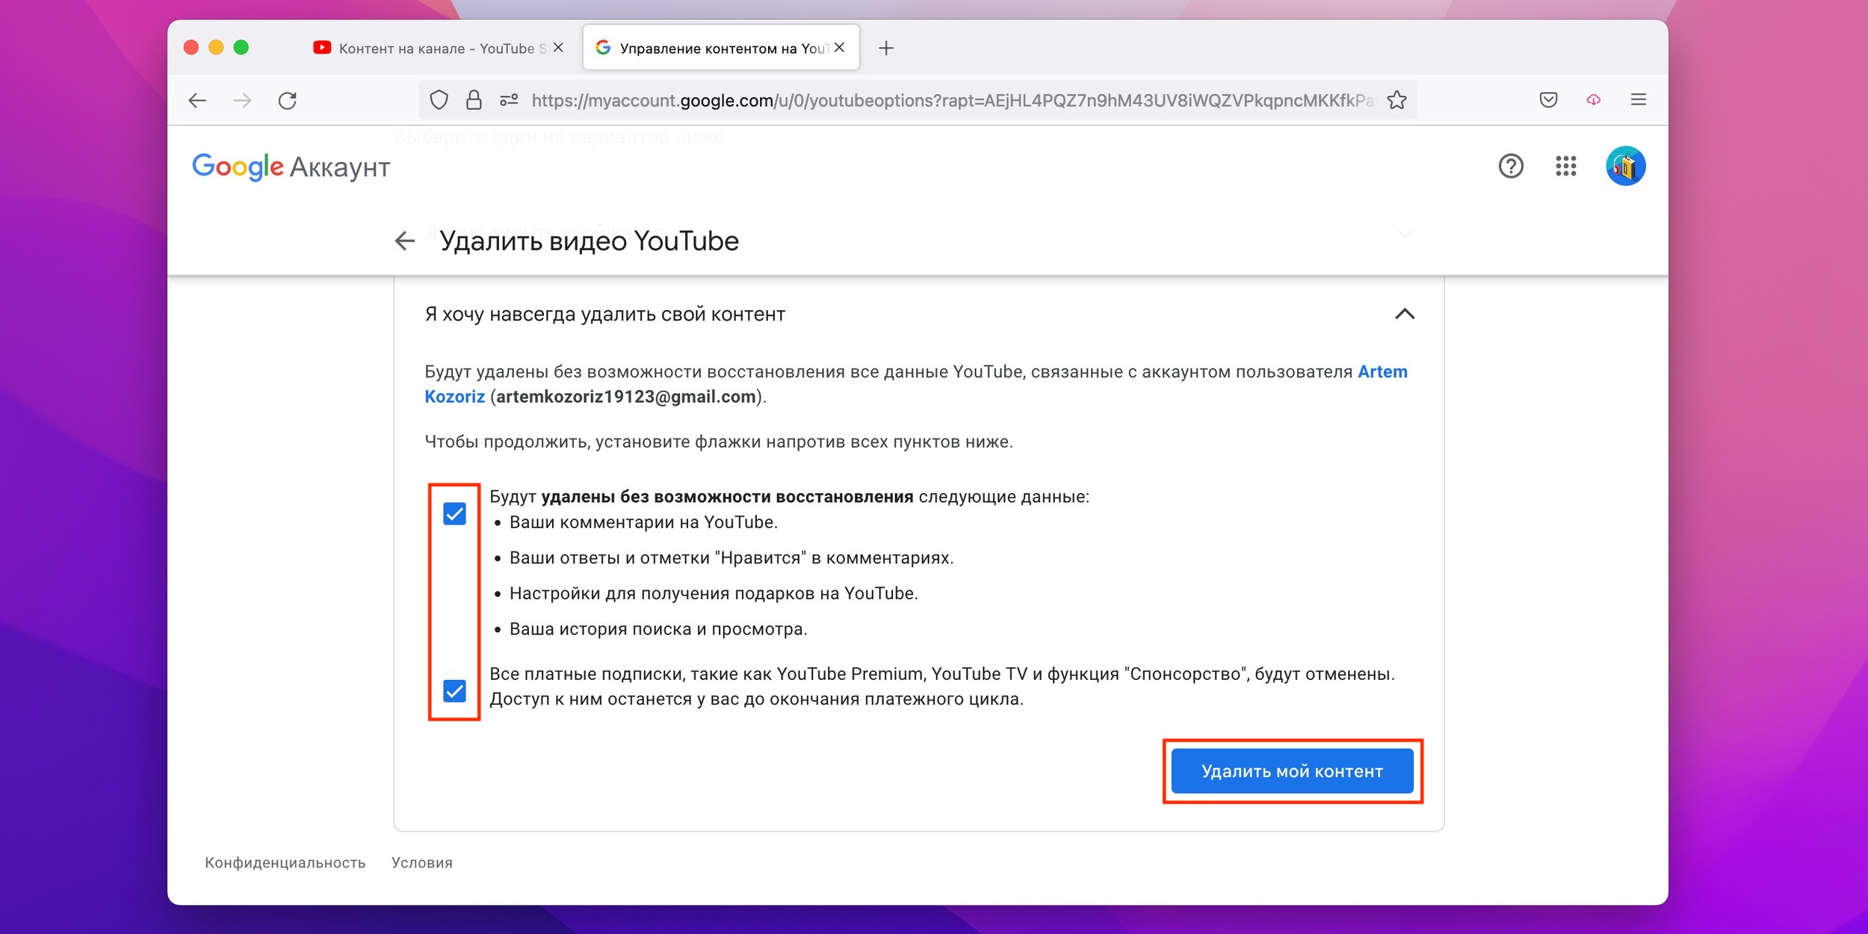Click "Удалить видео YouTube" page title

pyautogui.click(x=589, y=241)
